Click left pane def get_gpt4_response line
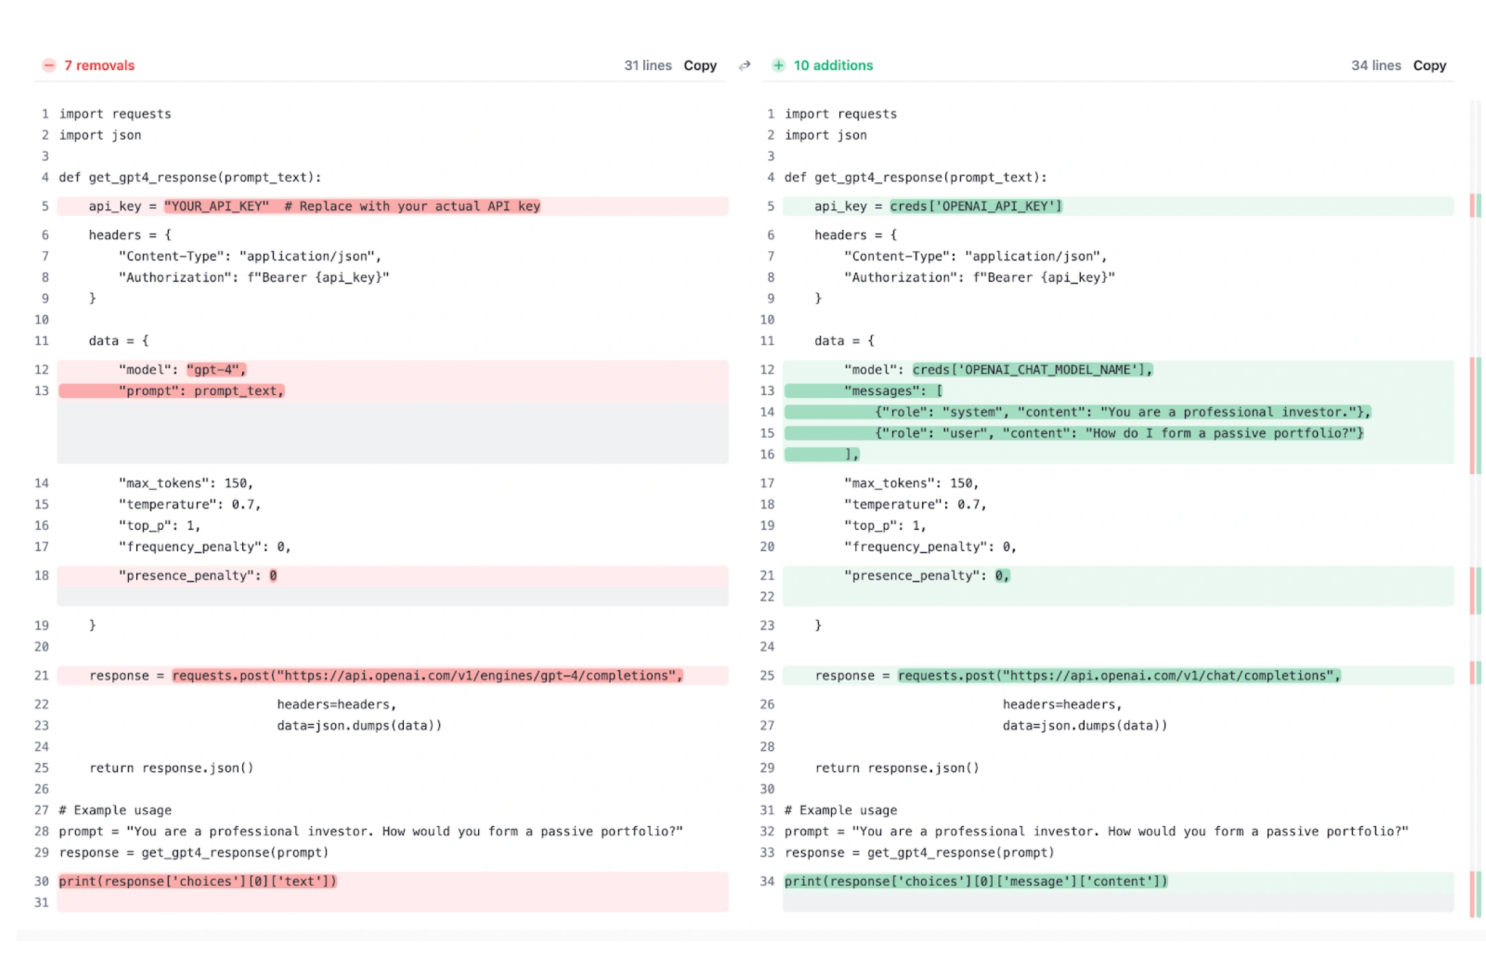 (x=190, y=178)
